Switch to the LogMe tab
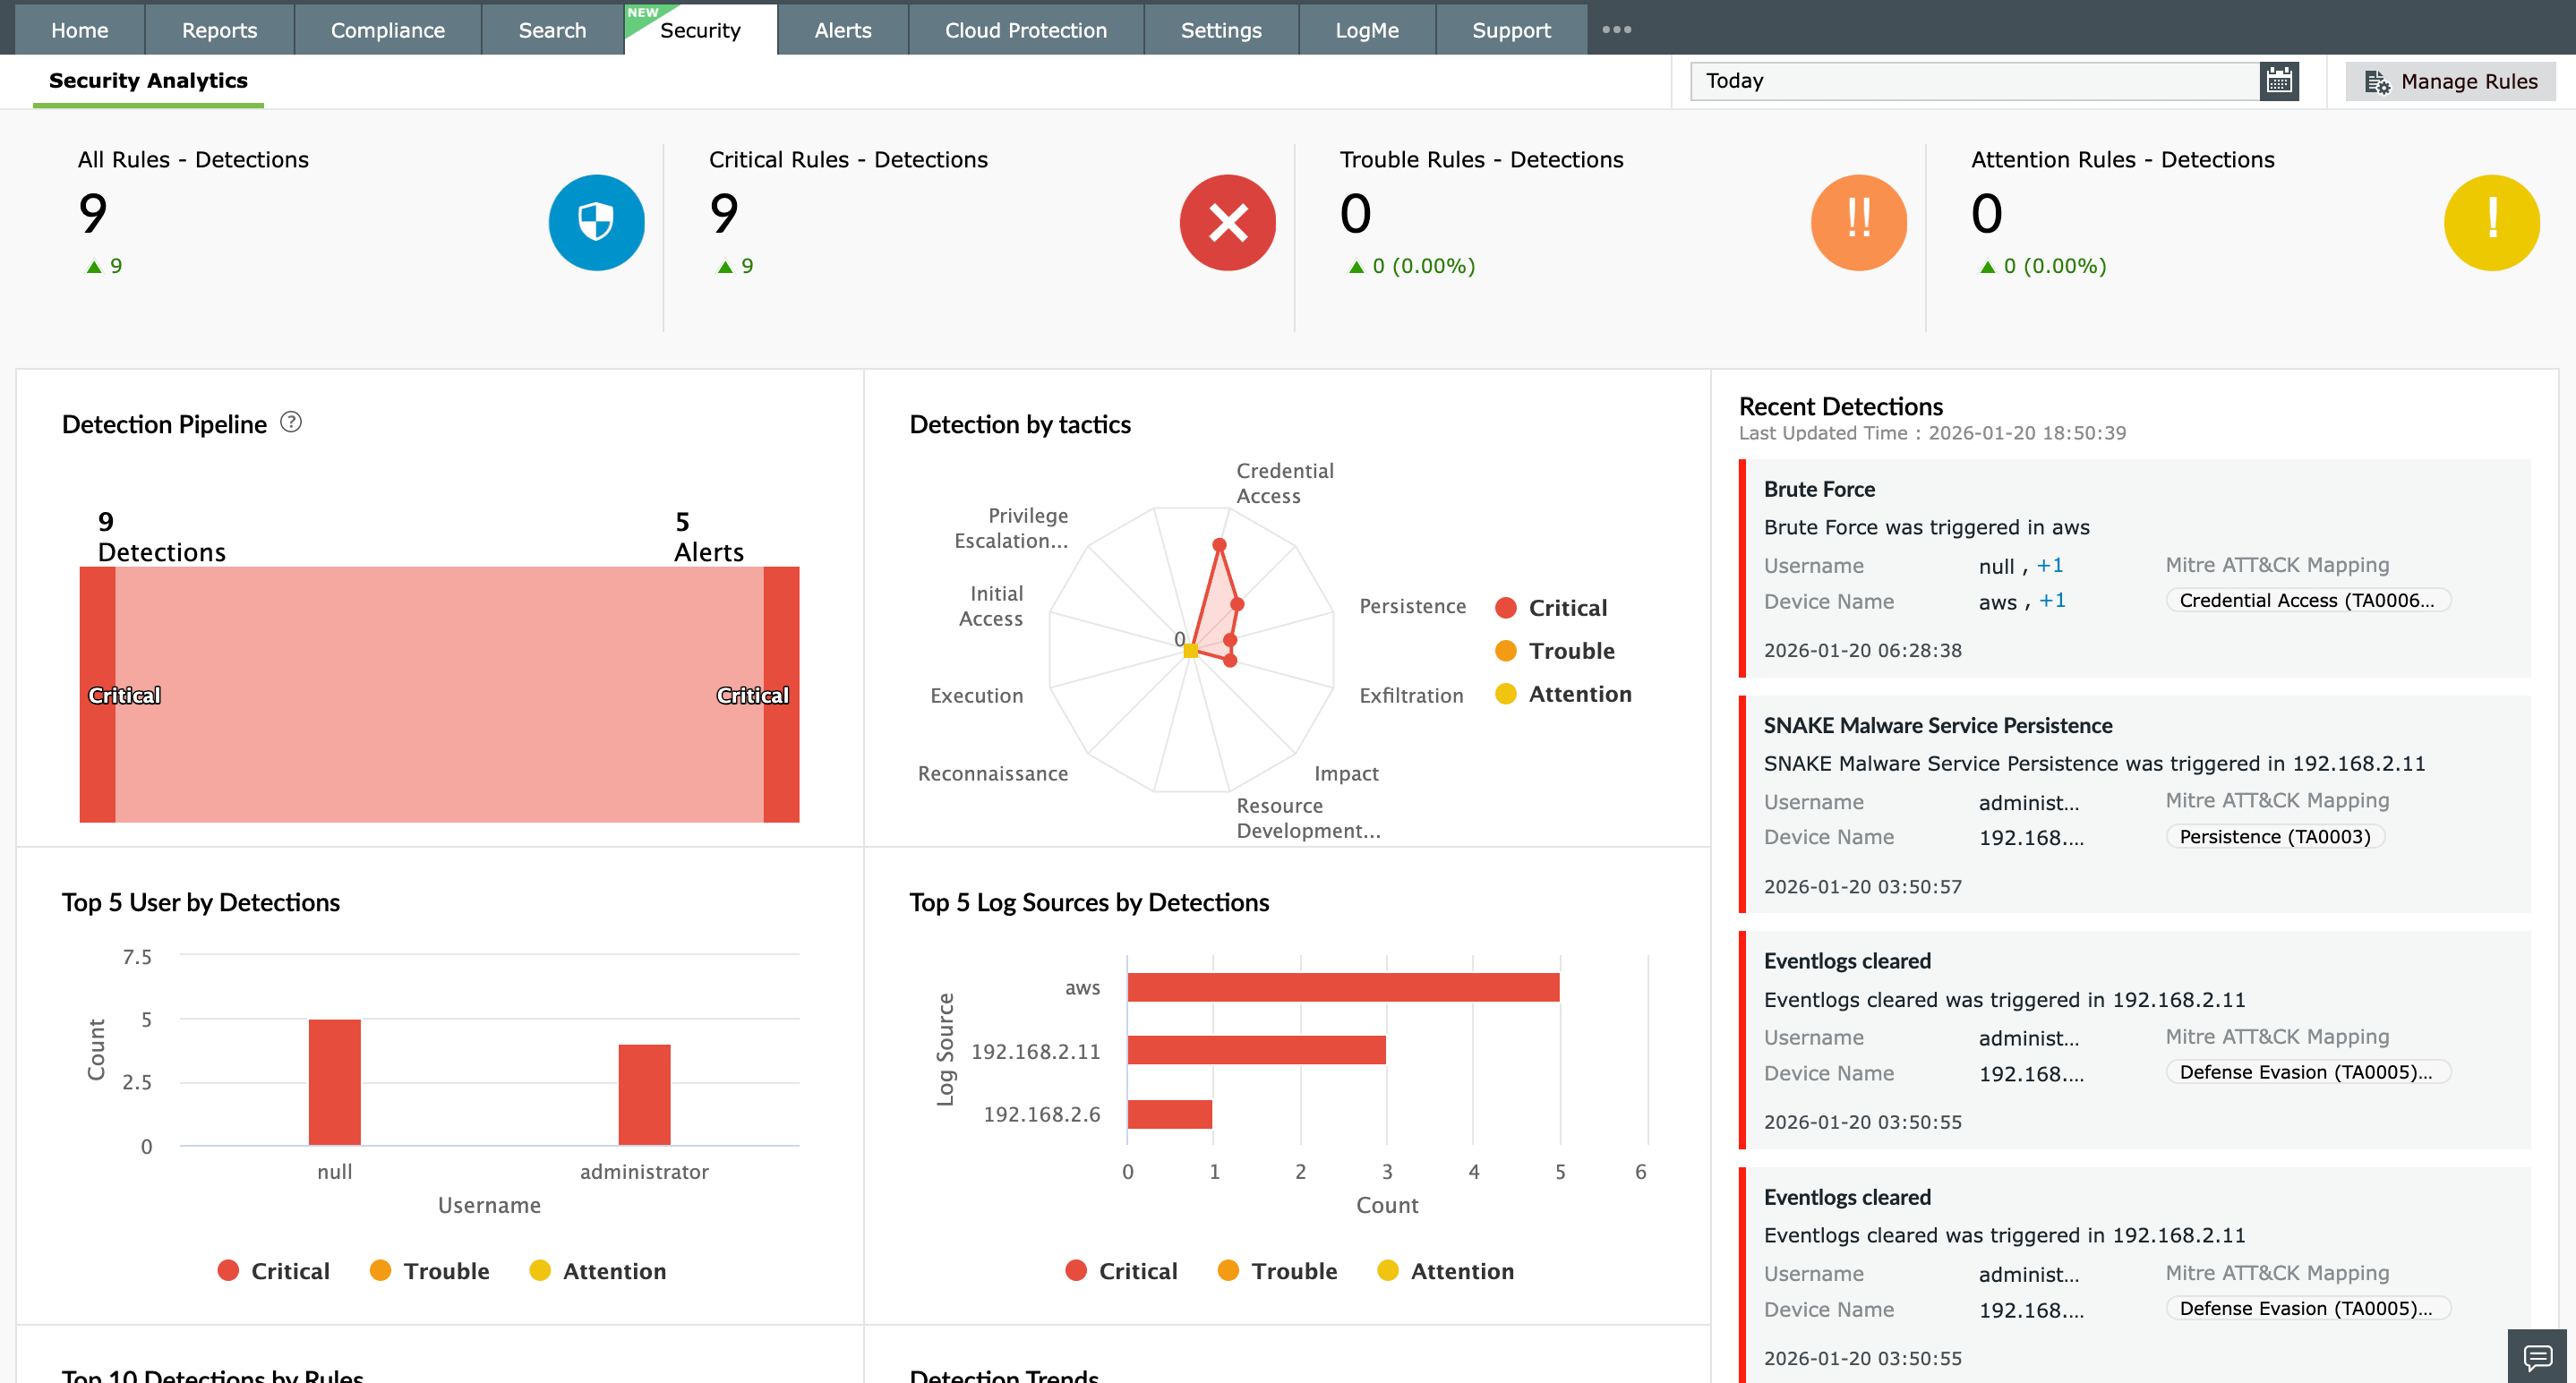Viewport: 2576px width, 1383px height. [1366, 30]
